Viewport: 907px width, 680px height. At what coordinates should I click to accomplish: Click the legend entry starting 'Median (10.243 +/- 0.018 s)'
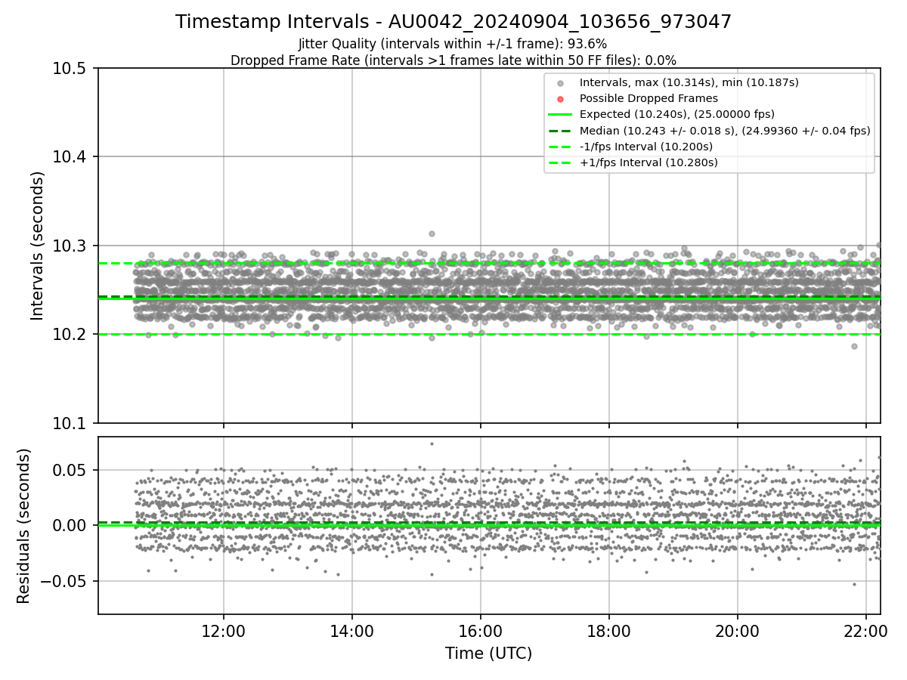[725, 131]
